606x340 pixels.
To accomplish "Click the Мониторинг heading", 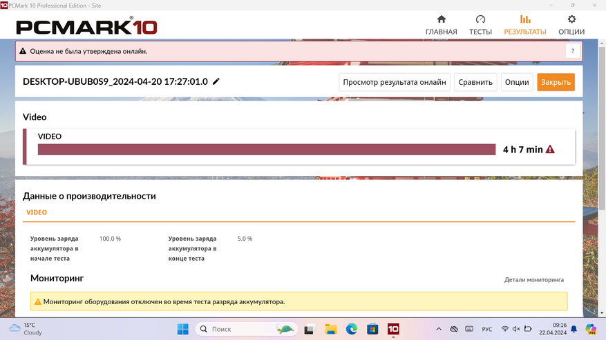I will pos(57,278).
